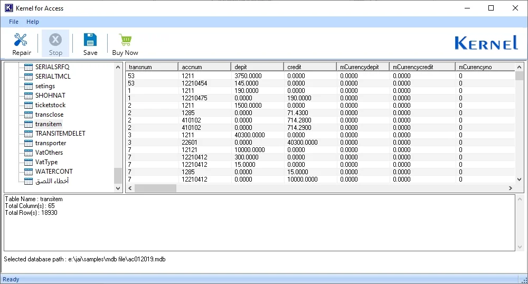The width and height of the screenshot is (528, 284).
Task: Click the Kernel for Access title icon
Action: pyautogui.click(x=9, y=8)
